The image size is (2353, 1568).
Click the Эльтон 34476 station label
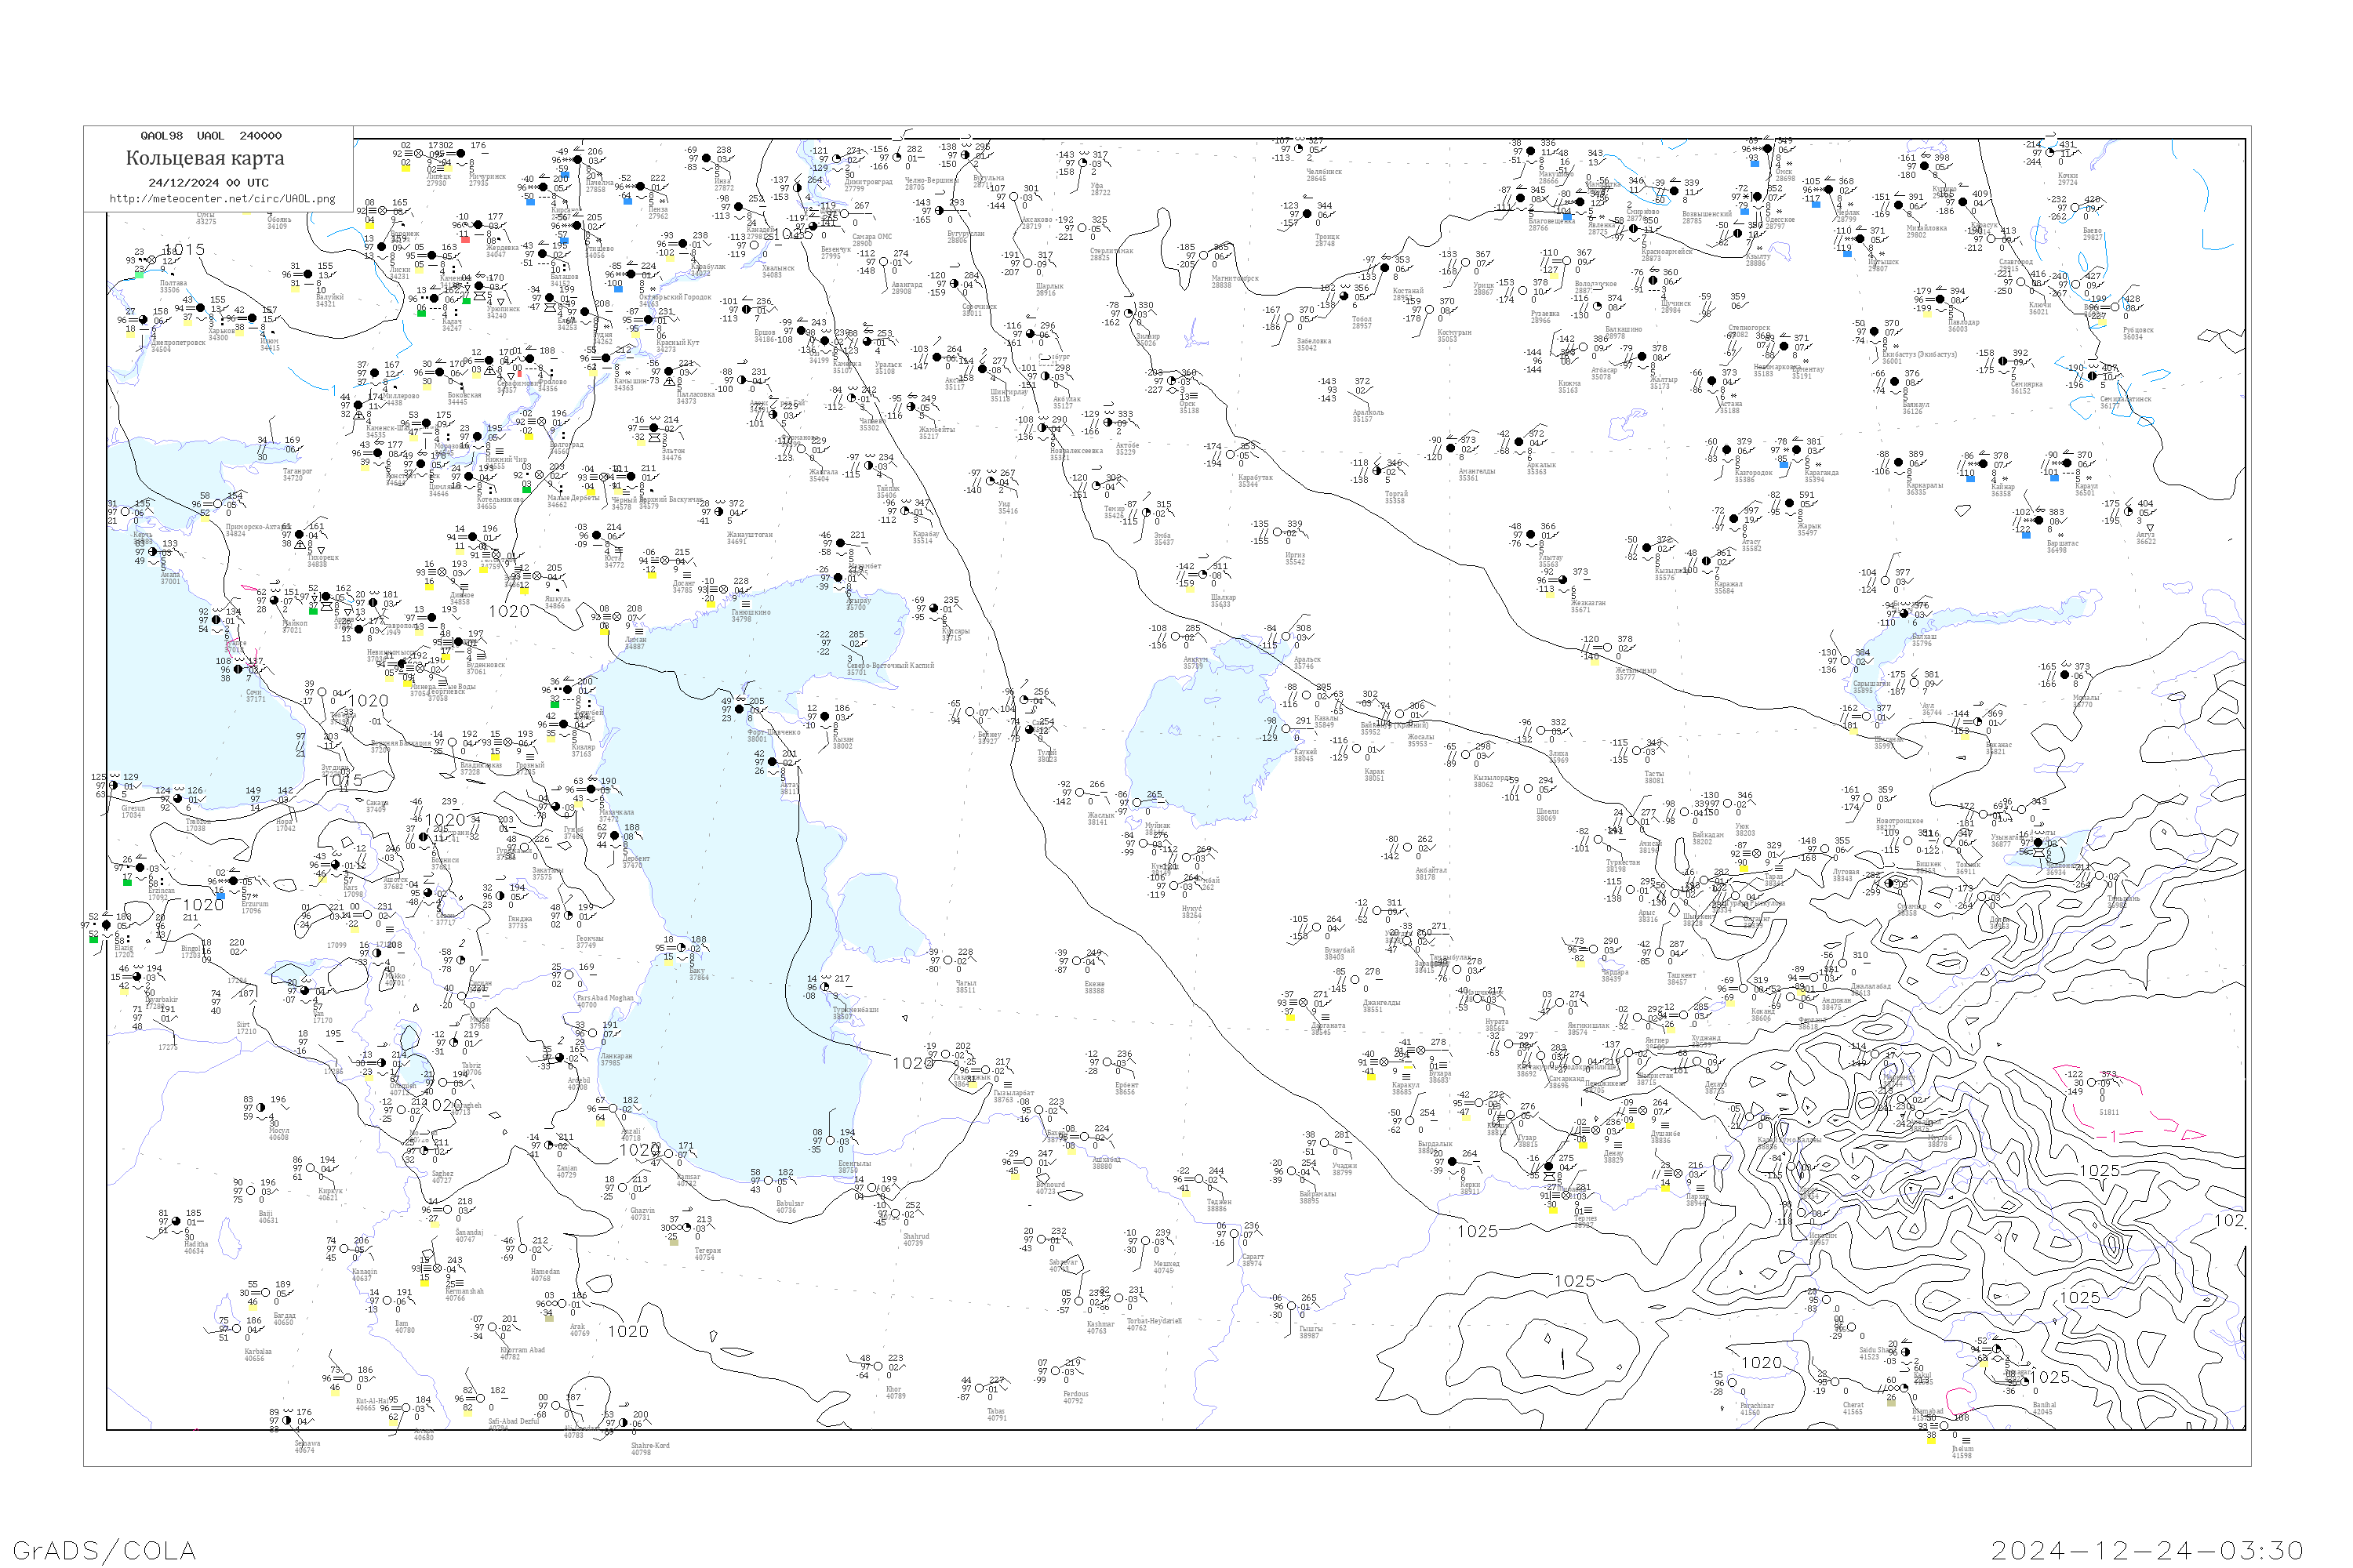pyautogui.click(x=672, y=454)
